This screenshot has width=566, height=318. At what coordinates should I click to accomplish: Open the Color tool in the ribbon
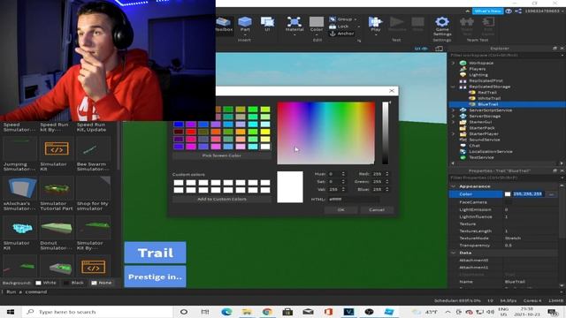(x=317, y=25)
